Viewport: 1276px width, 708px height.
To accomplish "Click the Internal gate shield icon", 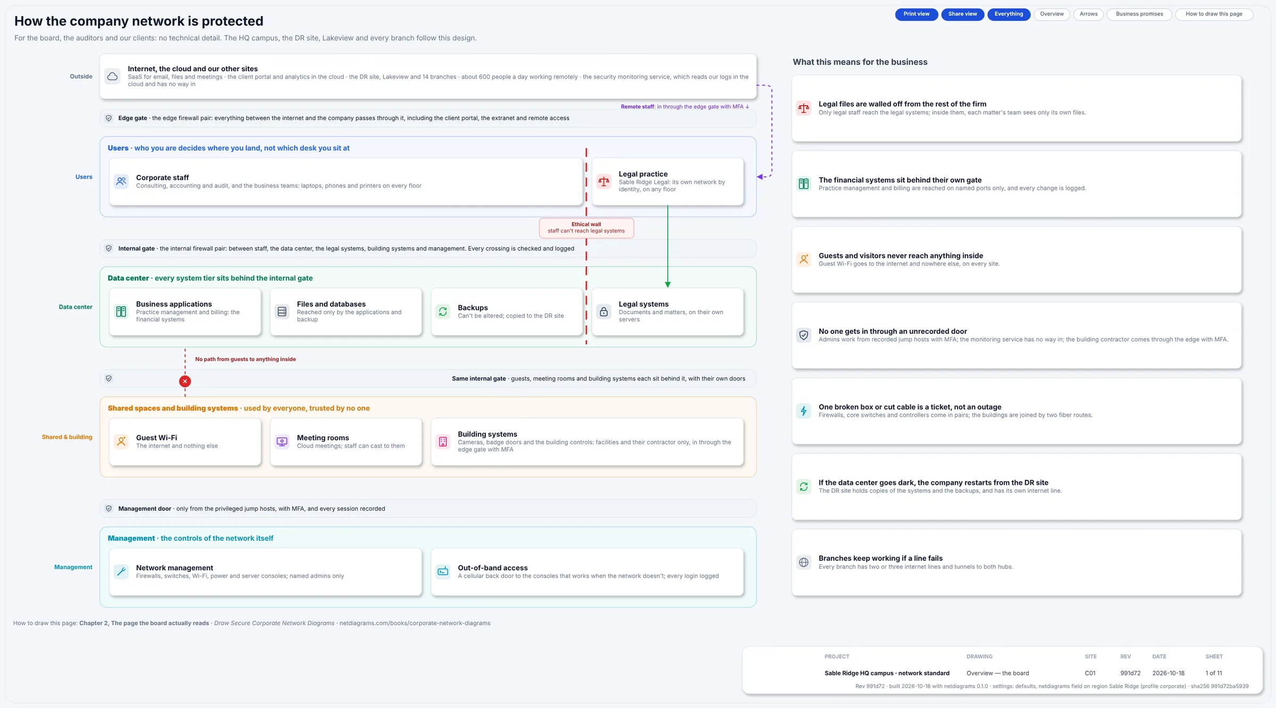I will [x=109, y=248].
